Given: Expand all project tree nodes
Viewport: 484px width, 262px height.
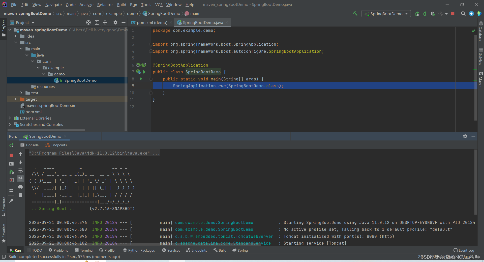Looking at the screenshot, I should (97, 22).
